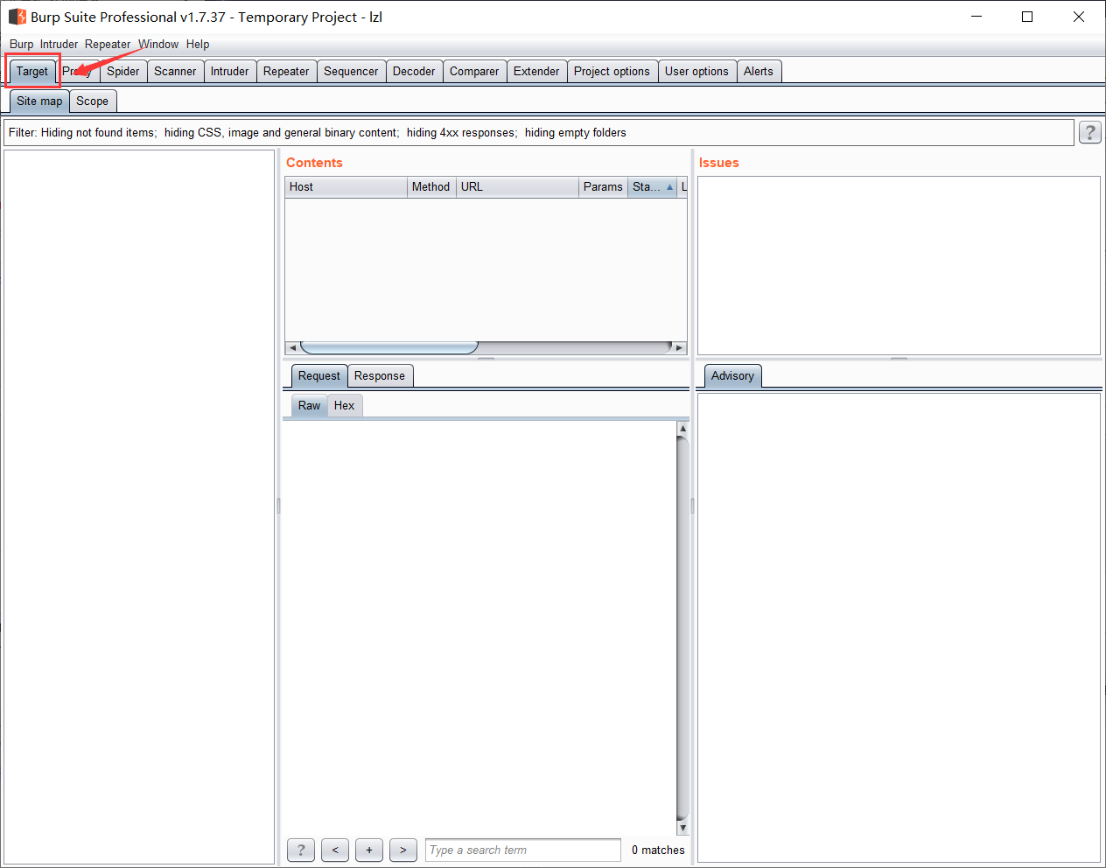The image size is (1106, 868).
Task: Select the Site map sub-tab
Action: [39, 101]
